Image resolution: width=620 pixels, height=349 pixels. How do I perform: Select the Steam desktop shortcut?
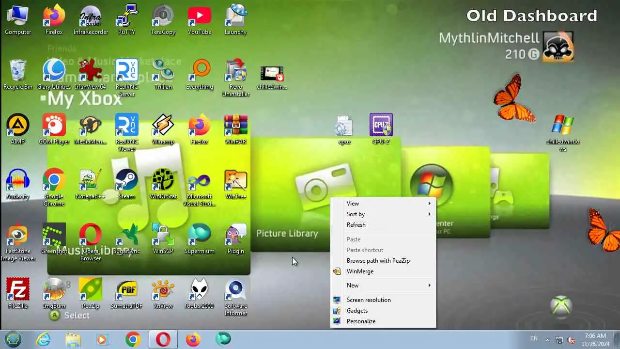click(127, 184)
